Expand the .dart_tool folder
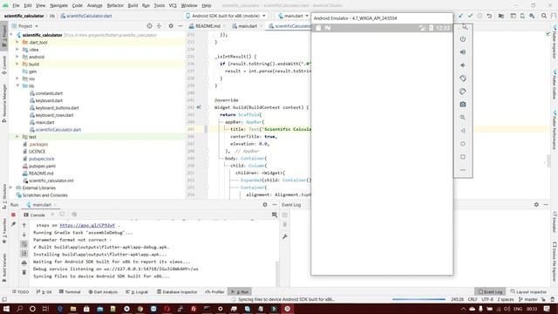 pos(17,42)
